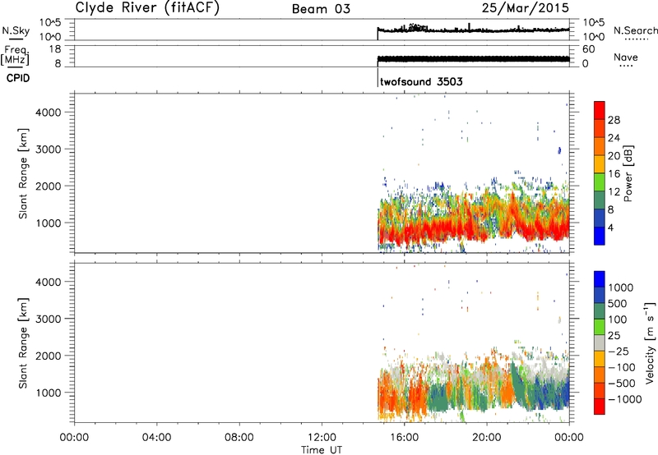Click the 'Velocity [m s-1]' colorbar label
Viewport: 658px width, 455px height.
(x=650, y=342)
